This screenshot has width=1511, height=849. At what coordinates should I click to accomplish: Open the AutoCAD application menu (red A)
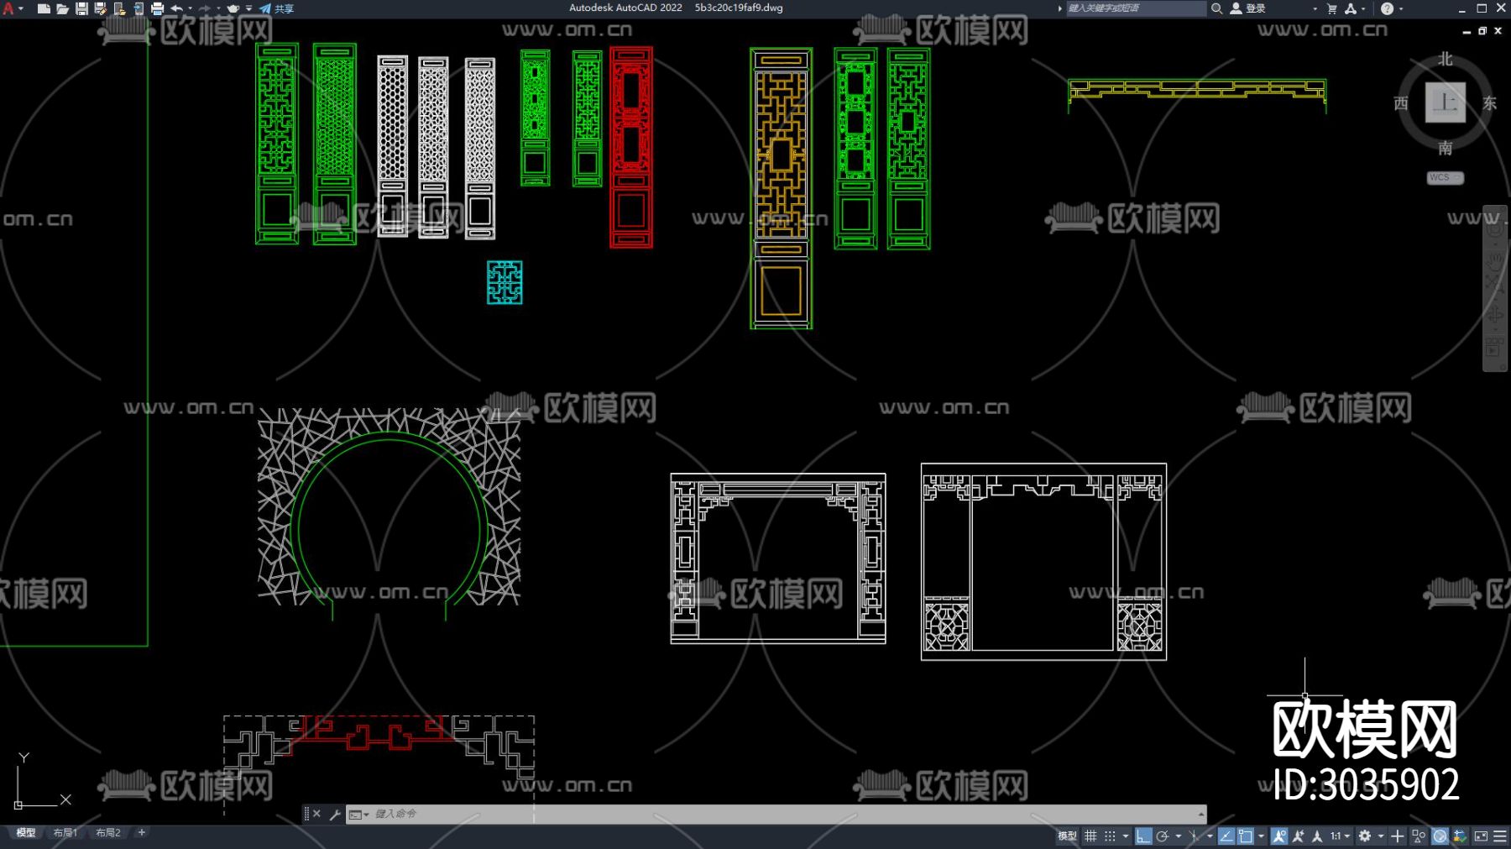point(8,8)
